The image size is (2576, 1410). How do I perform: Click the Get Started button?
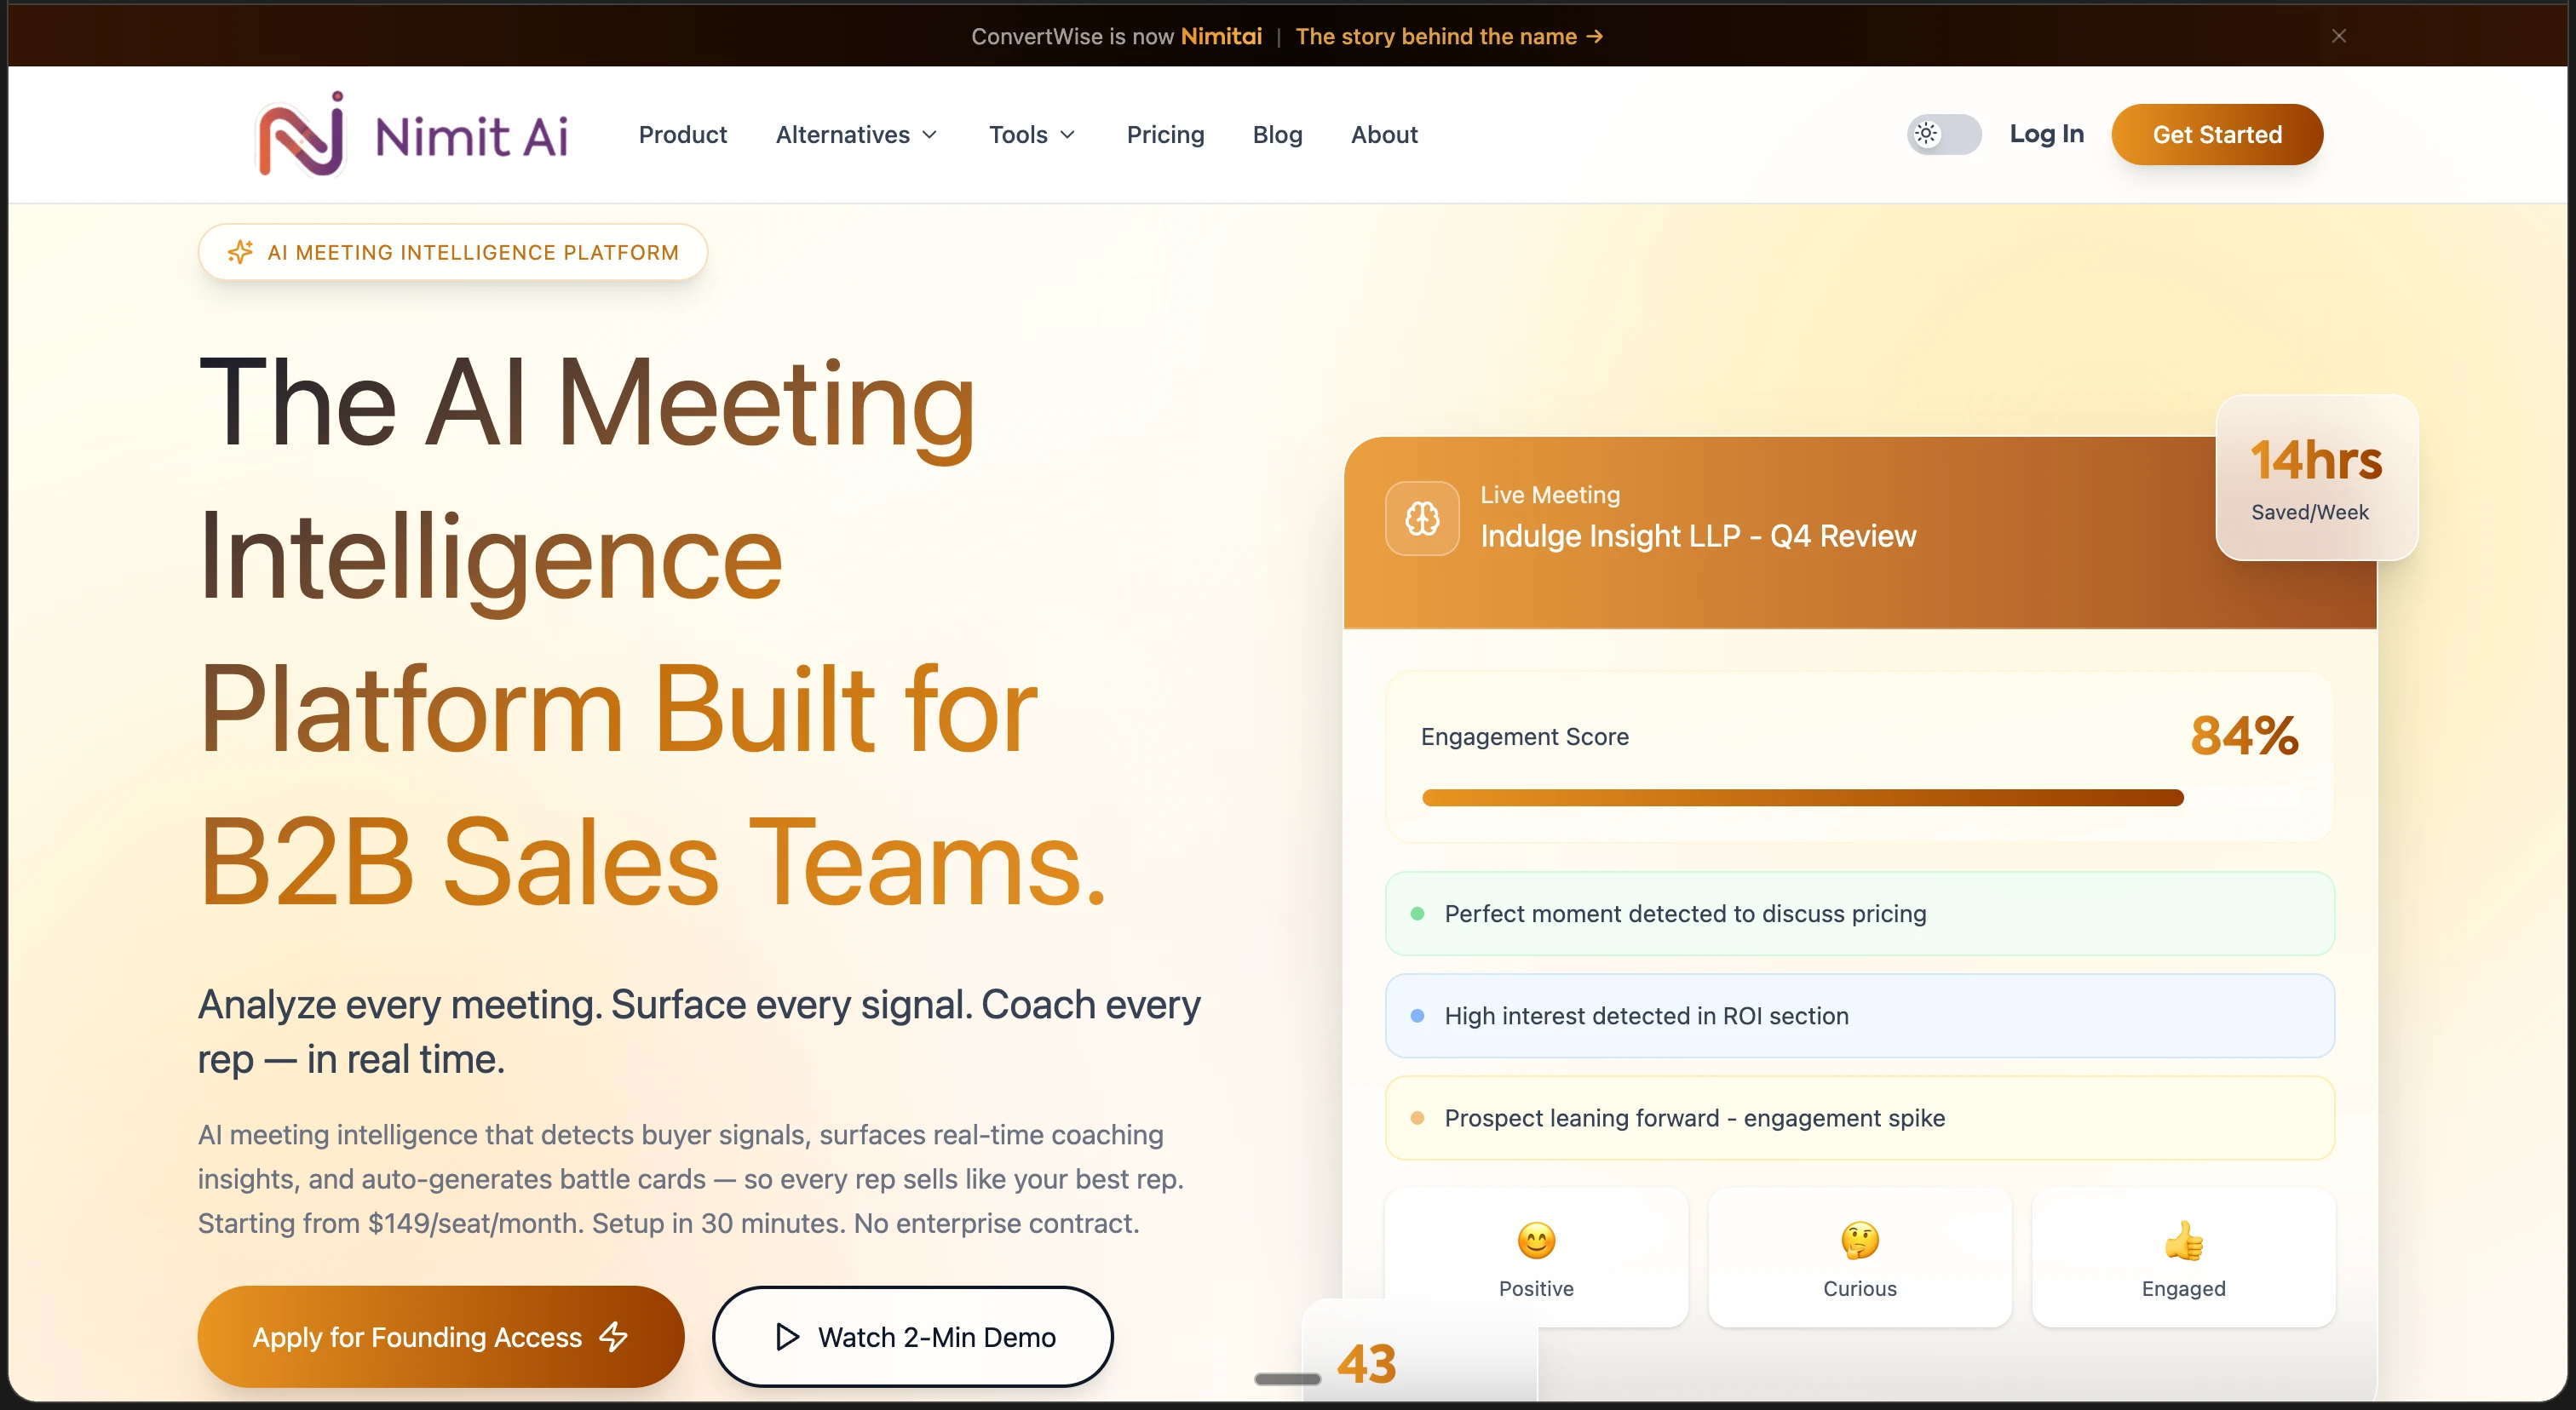tap(2217, 134)
